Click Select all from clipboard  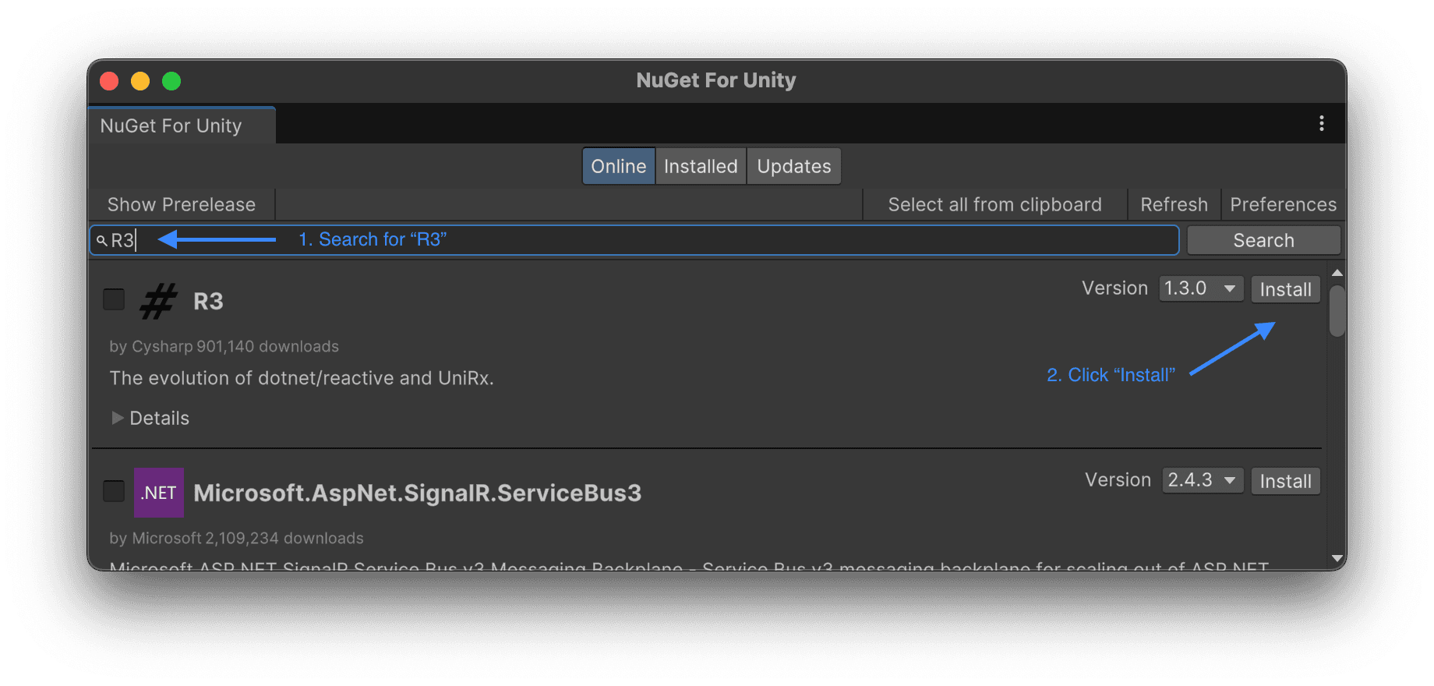pos(995,204)
